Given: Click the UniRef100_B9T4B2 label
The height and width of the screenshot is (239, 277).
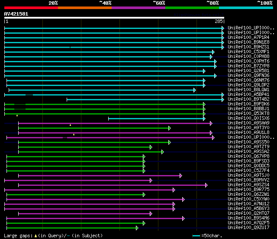Looking at the screenshot, I should [x=248, y=99].
